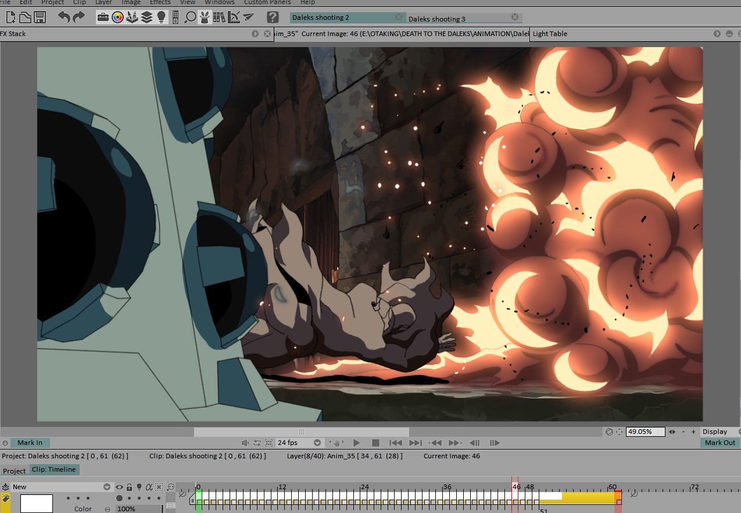741x513 pixels.
Task: Go to the previous frame
Action: click(474, 443)
